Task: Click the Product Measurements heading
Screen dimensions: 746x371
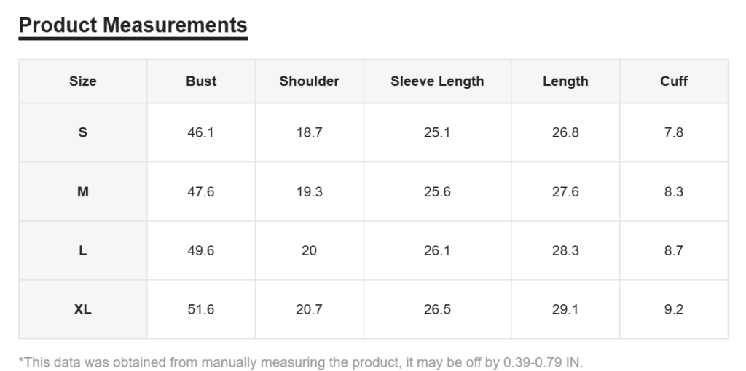Action: coord(133,25)
